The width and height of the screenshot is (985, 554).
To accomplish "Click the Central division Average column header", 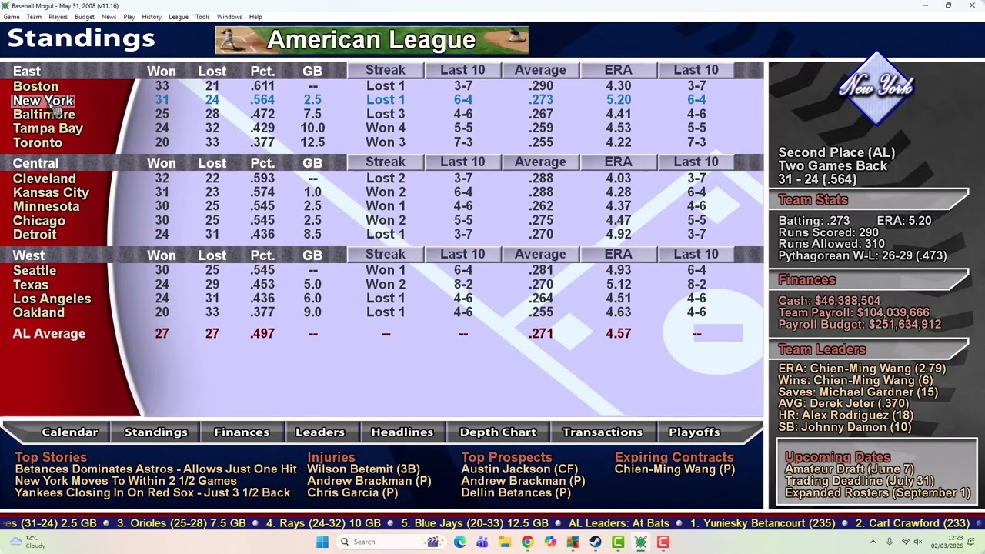I will click(540, 162).
